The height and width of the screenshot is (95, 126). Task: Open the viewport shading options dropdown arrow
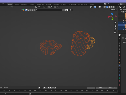(x=116, y=7)
